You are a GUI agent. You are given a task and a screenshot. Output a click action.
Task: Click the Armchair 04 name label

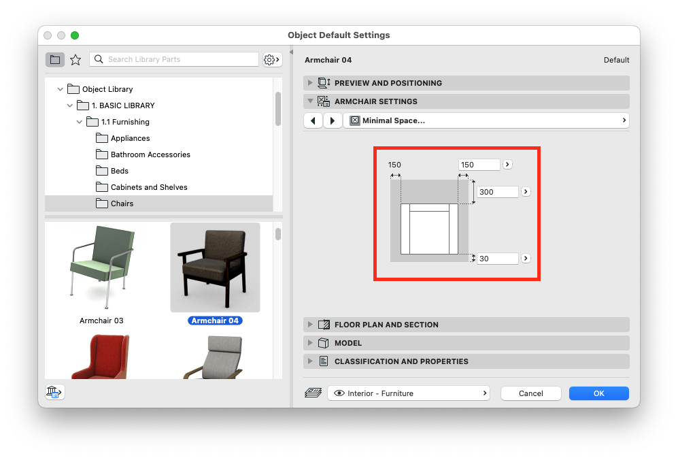click(x=215, y=321)
